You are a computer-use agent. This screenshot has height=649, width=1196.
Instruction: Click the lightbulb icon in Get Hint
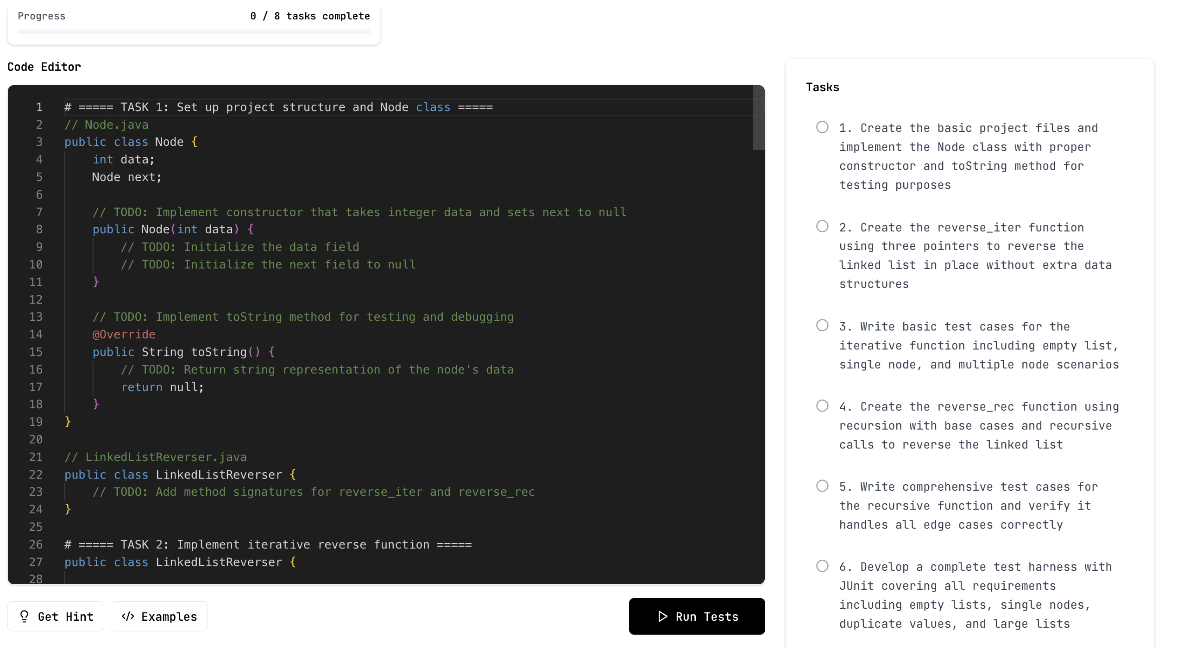click(x=24, y=616)
